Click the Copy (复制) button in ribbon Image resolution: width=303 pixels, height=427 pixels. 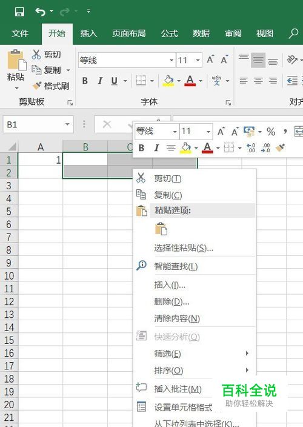point(46,70)
